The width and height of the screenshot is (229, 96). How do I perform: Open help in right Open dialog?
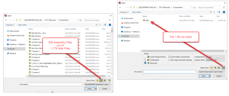click(x=224, y=12)
